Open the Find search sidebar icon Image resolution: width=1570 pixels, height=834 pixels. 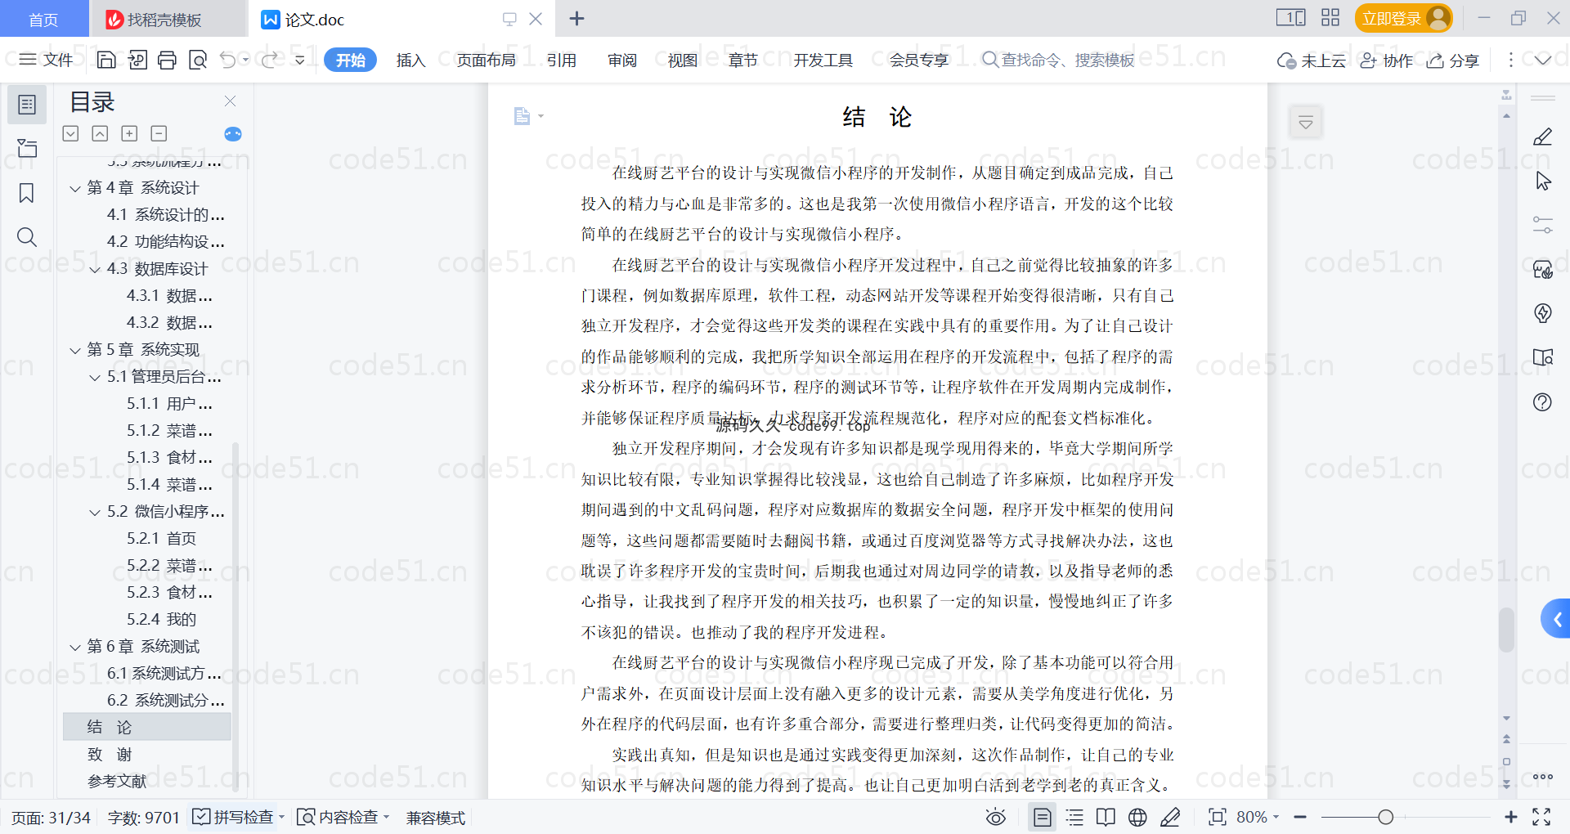click(27, 237)
